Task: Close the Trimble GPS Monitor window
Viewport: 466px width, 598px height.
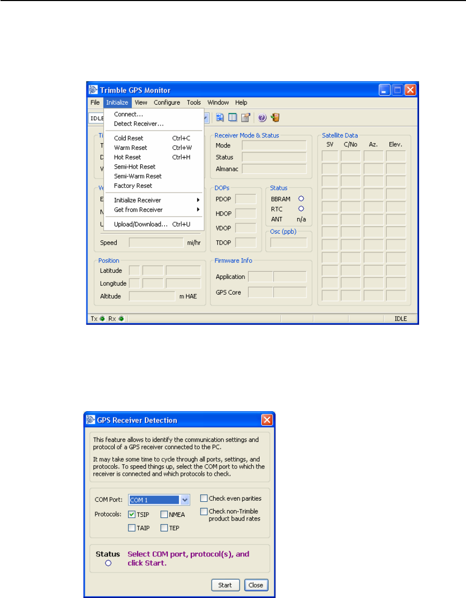Action: (410, 90)
